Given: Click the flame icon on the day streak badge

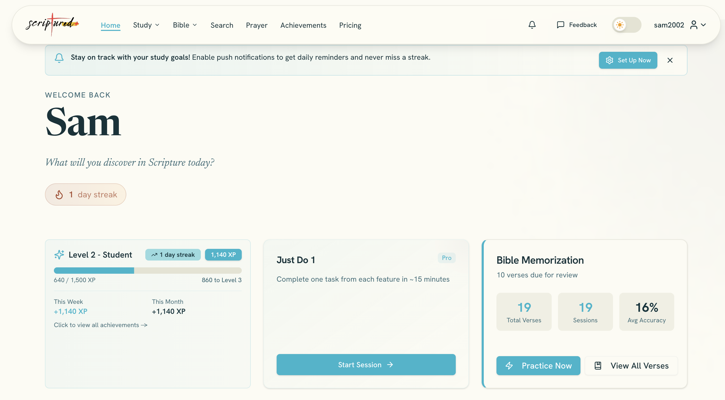Looking at the screenshot, I should click(x=59, y=194).
